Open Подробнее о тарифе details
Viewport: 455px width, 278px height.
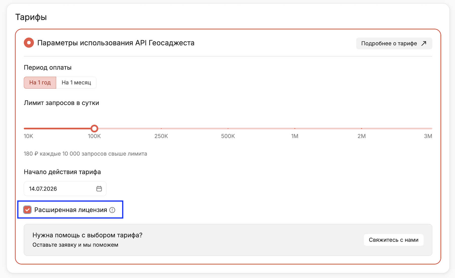(394, 43)
